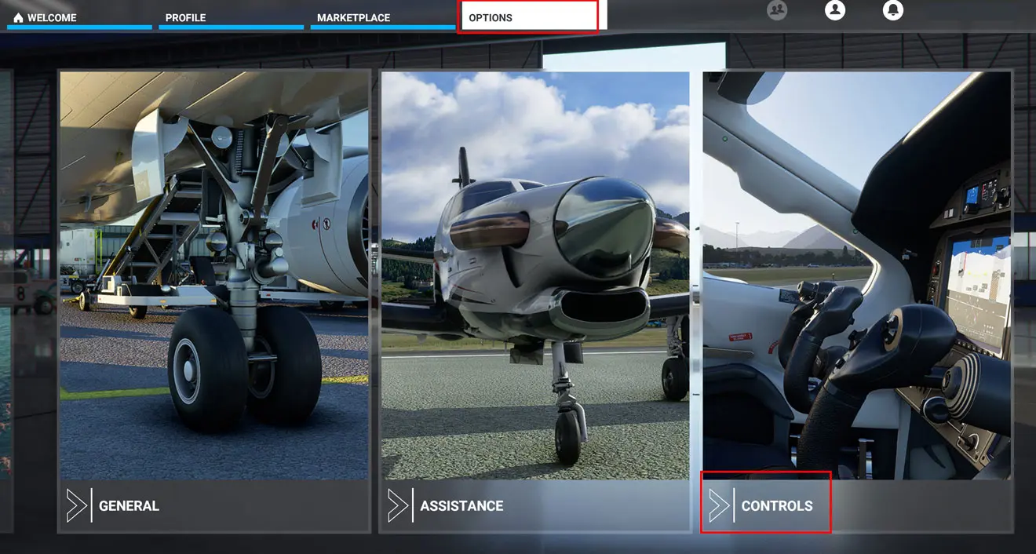1036x554 pixels.
Task: Open the friends group icon
Action: coord(777,9)
